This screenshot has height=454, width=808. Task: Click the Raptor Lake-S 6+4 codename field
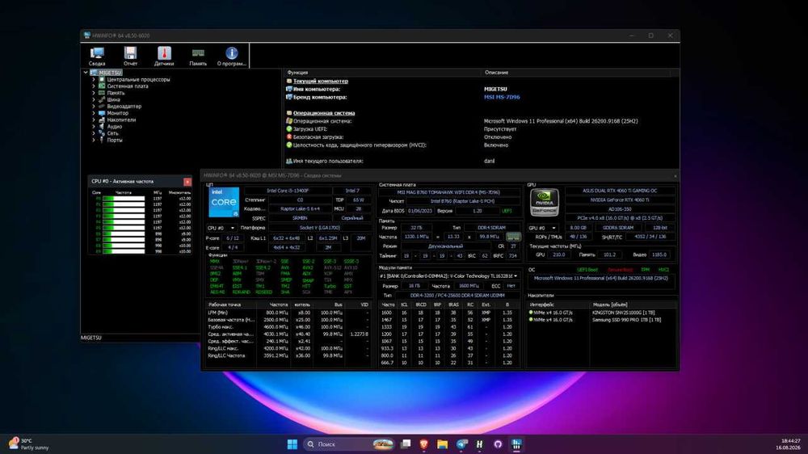tap(300, 208)
